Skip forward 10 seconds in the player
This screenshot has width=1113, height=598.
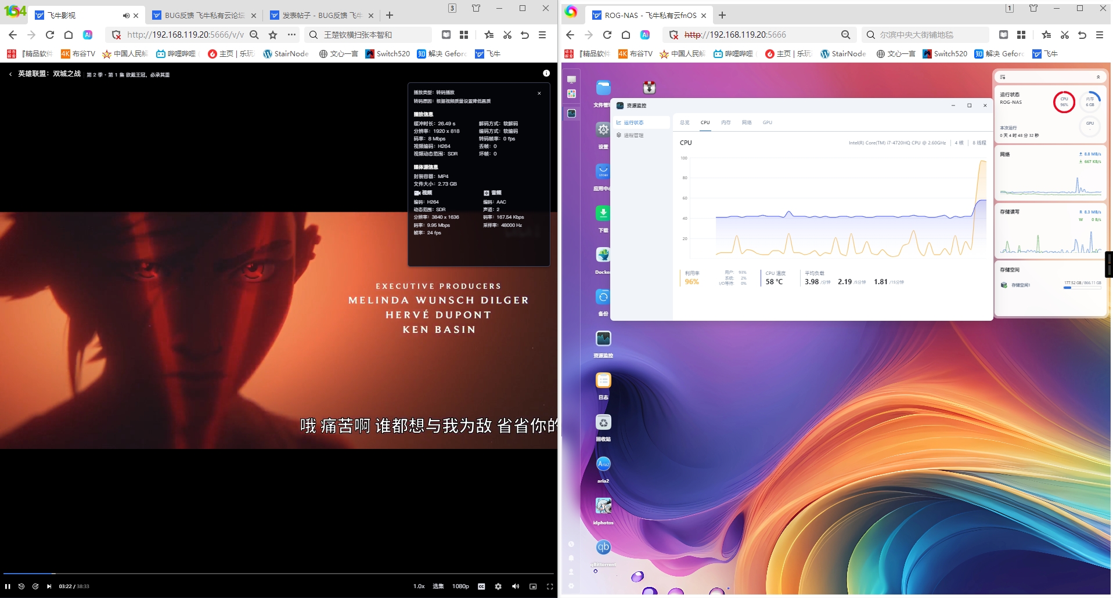[x=35, y=586]
